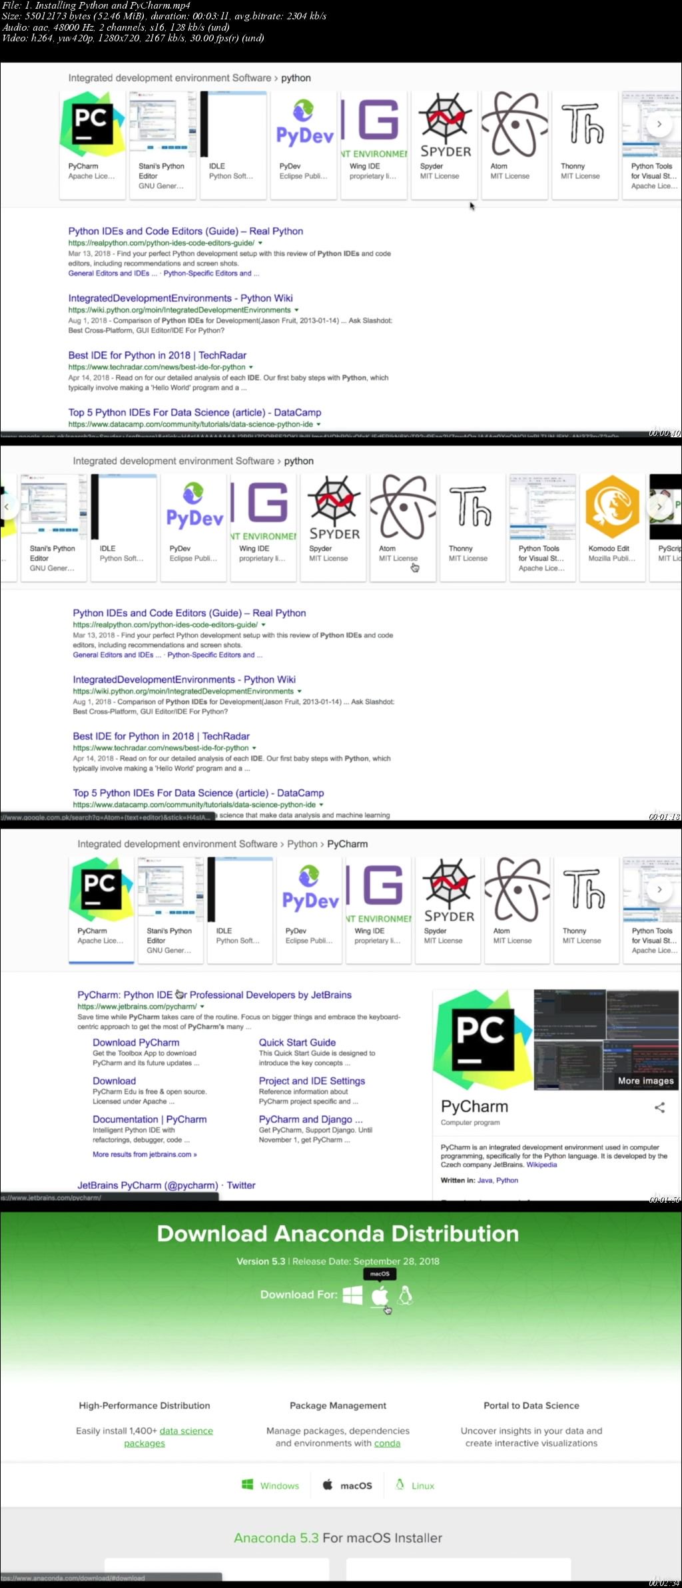Open Best IDE for Python in 2018 result, 00:01:13 frame
The image size is (682, 1588).
(x=161, y=737)
